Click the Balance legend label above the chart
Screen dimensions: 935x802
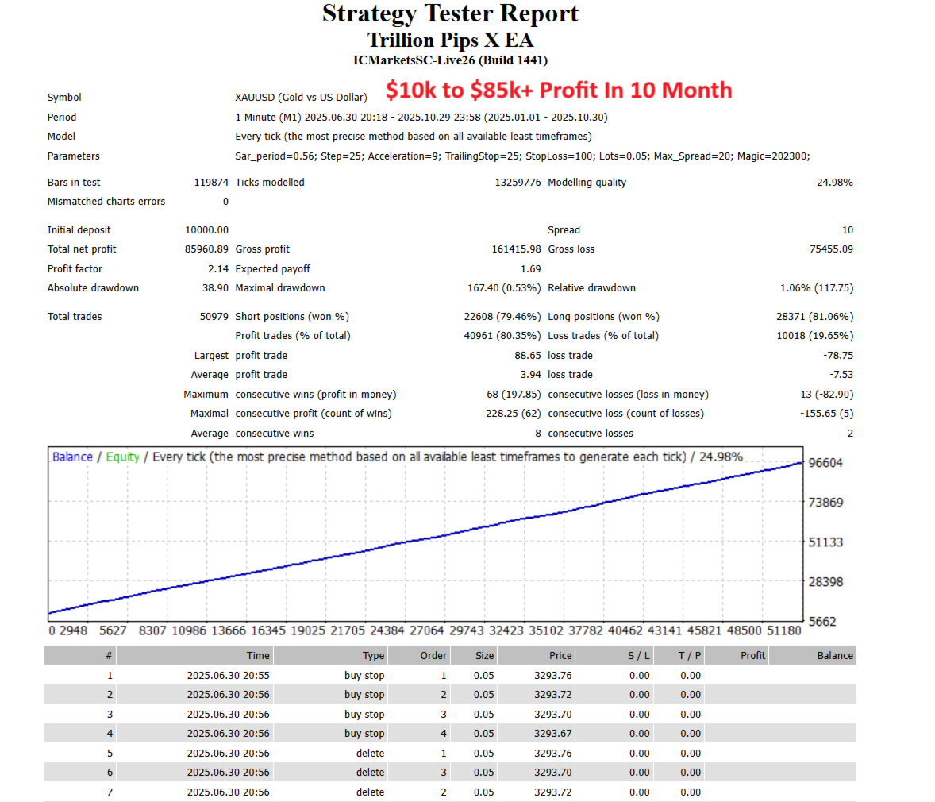pos(71,457)
